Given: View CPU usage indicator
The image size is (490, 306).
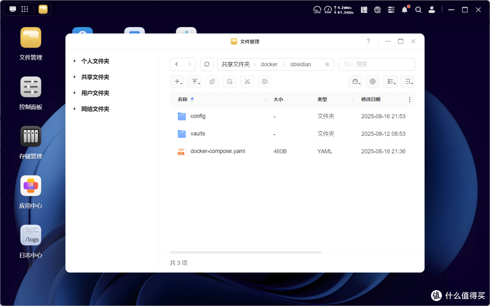Looking at the screenshot, I should click(x=317, y=10).
